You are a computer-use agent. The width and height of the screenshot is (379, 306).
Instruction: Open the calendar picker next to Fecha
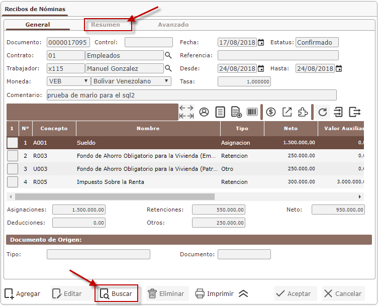coord(261,43)
